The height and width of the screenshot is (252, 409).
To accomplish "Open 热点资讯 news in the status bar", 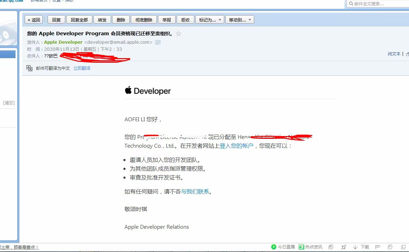I will point(310,247).
